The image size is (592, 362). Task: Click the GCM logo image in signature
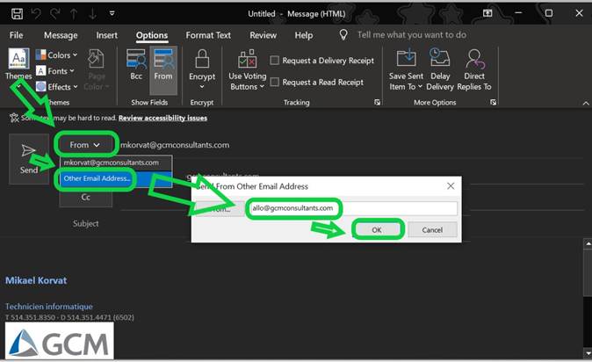(x=59, y=341)
